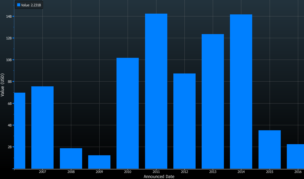Click the partially visible 2016 bar
Viewport: 304px width, 179px height.
(295, 156)
